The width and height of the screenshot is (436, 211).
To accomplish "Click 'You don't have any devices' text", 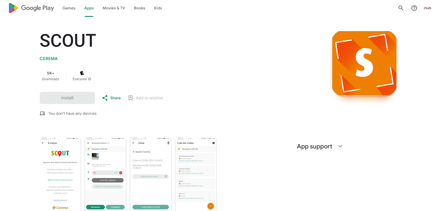I will (x=72, y=113).
